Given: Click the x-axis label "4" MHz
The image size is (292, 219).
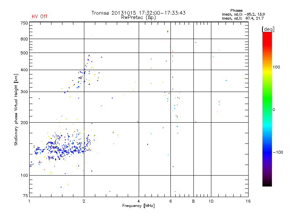Looking at the screenshot, I should pyautogui.click(x=139, y=201).
